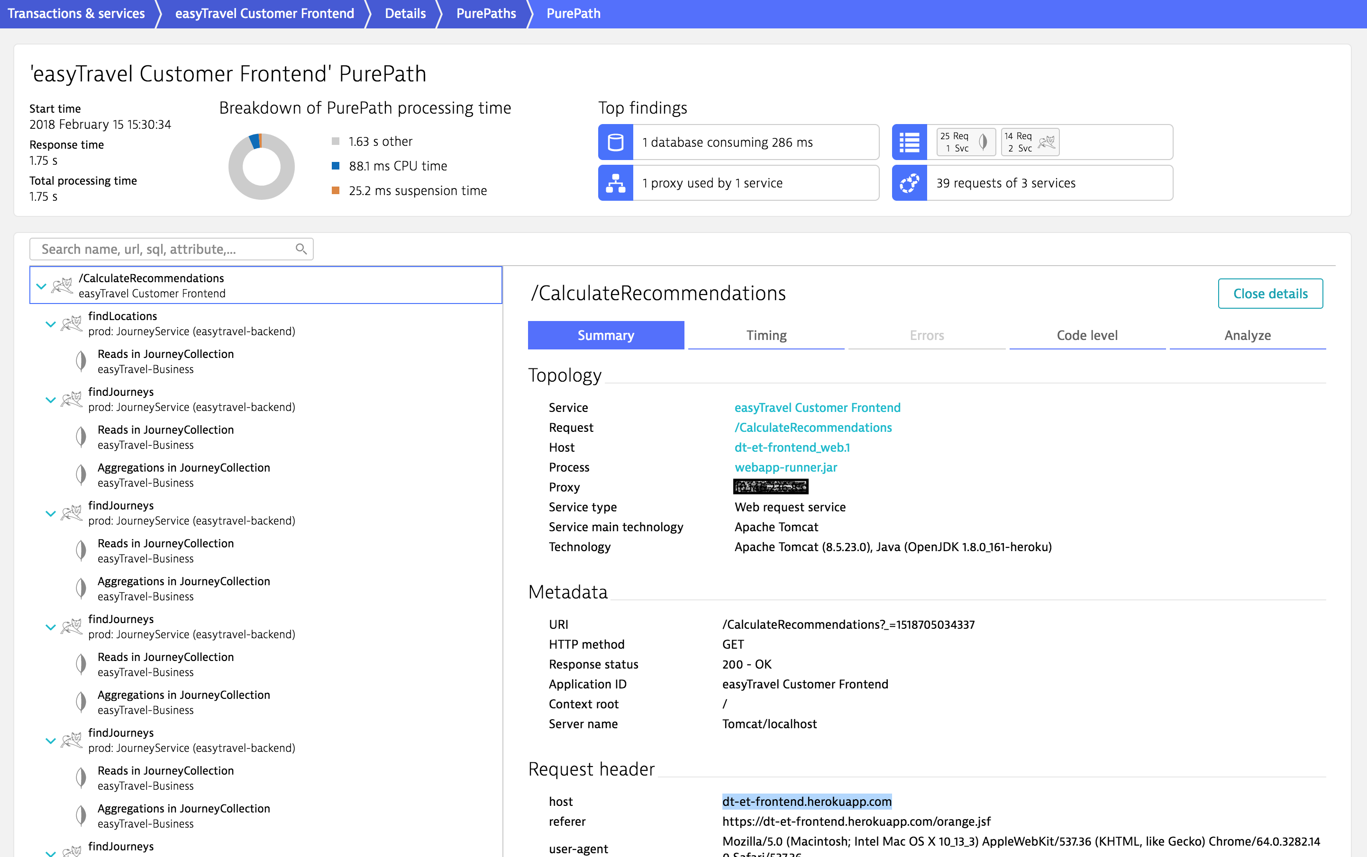
Task: Click the '200 - OK' response status
Action: pyautogui.click(x=747, y=664)
